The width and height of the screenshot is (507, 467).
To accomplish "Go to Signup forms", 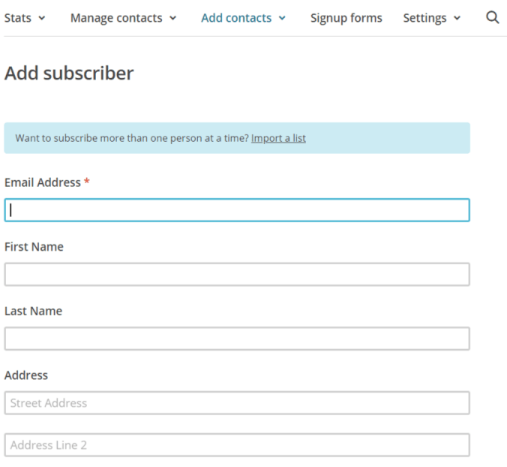I will click(x=346, y=17).
